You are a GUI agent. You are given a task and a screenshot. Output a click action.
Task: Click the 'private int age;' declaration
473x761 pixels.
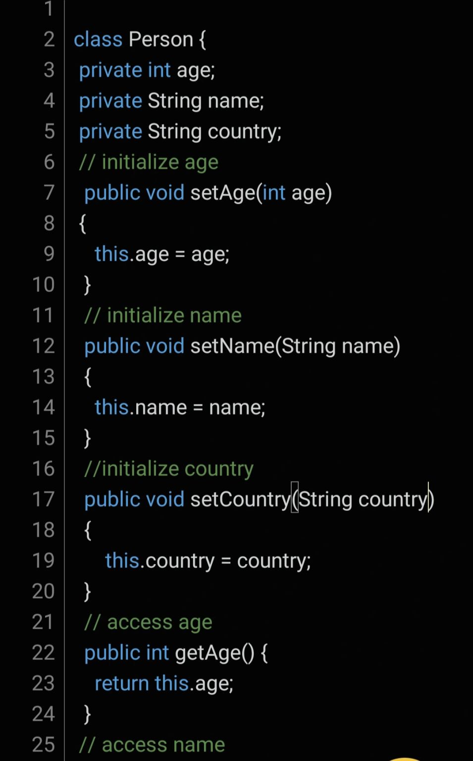tap(147, 70)
